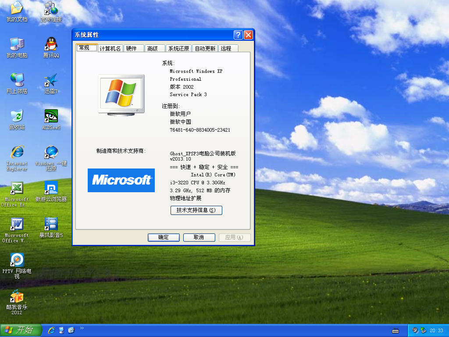Screen dimensions: 449x337
Task: Launch the 傲游云浏览器 shortcut
Action: 51,191
